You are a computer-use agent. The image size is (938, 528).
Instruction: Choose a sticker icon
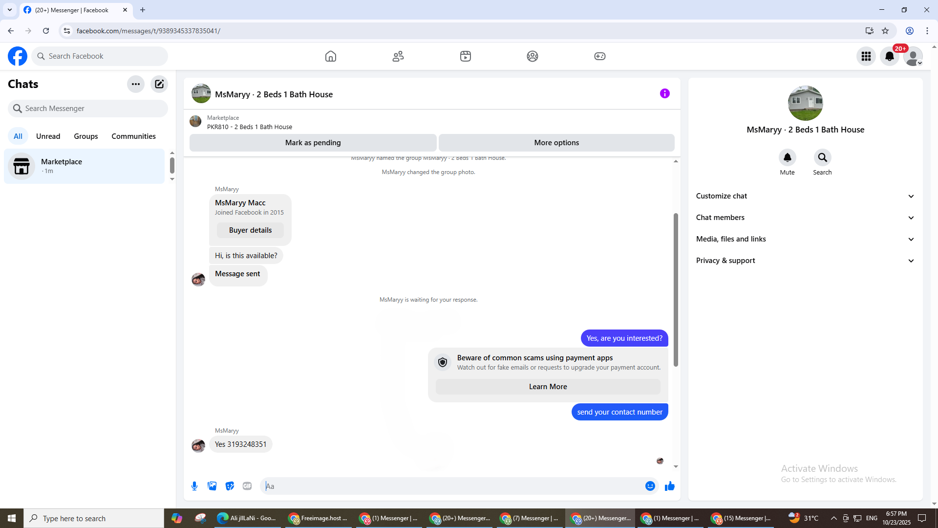coord(230,486)
